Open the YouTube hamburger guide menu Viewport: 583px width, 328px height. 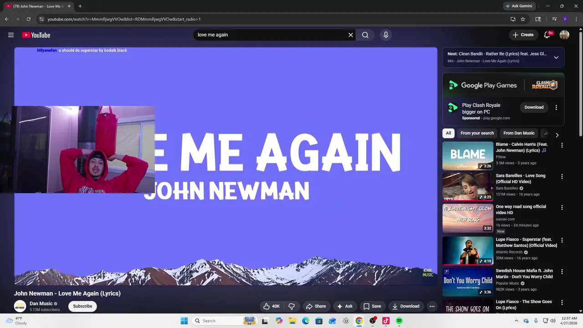[x=11, y=35]
